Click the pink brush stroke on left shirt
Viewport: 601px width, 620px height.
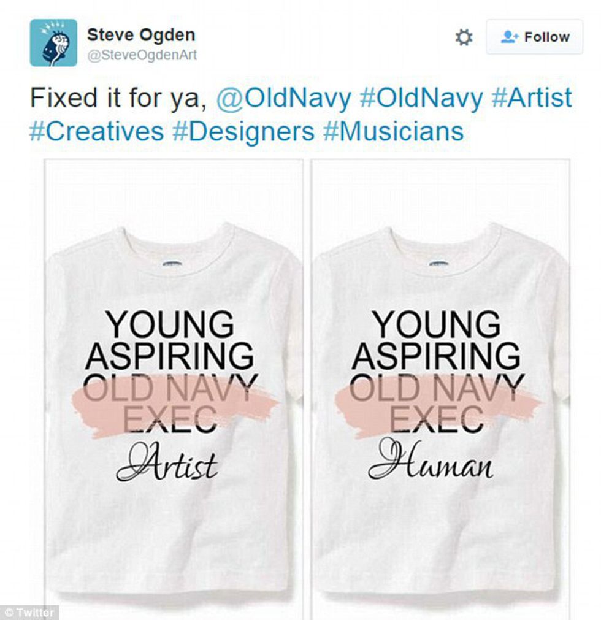(x=174, y=407)
